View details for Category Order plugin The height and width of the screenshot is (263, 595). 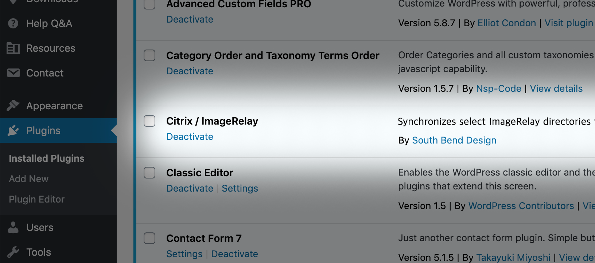pos(556,89)
